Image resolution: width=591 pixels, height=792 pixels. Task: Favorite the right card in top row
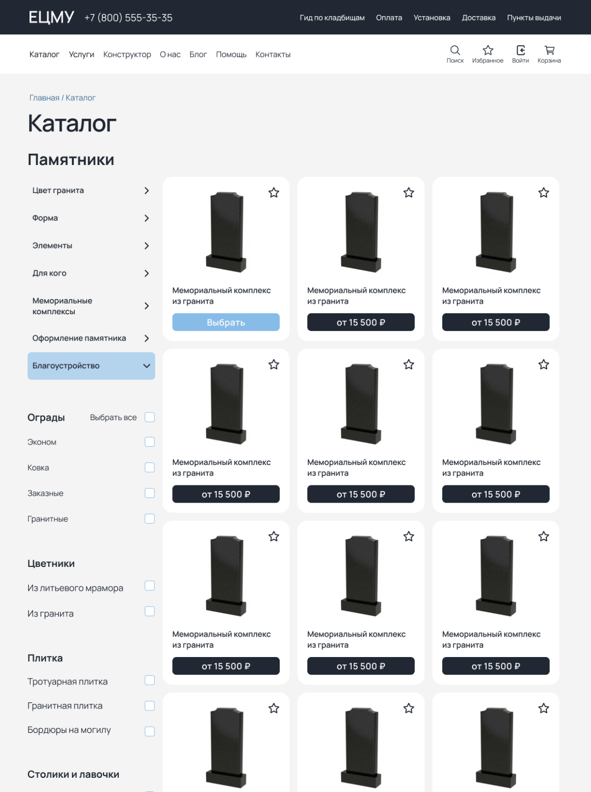point(544,193)
